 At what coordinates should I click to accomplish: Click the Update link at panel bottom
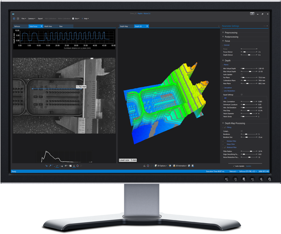[249, 166]
